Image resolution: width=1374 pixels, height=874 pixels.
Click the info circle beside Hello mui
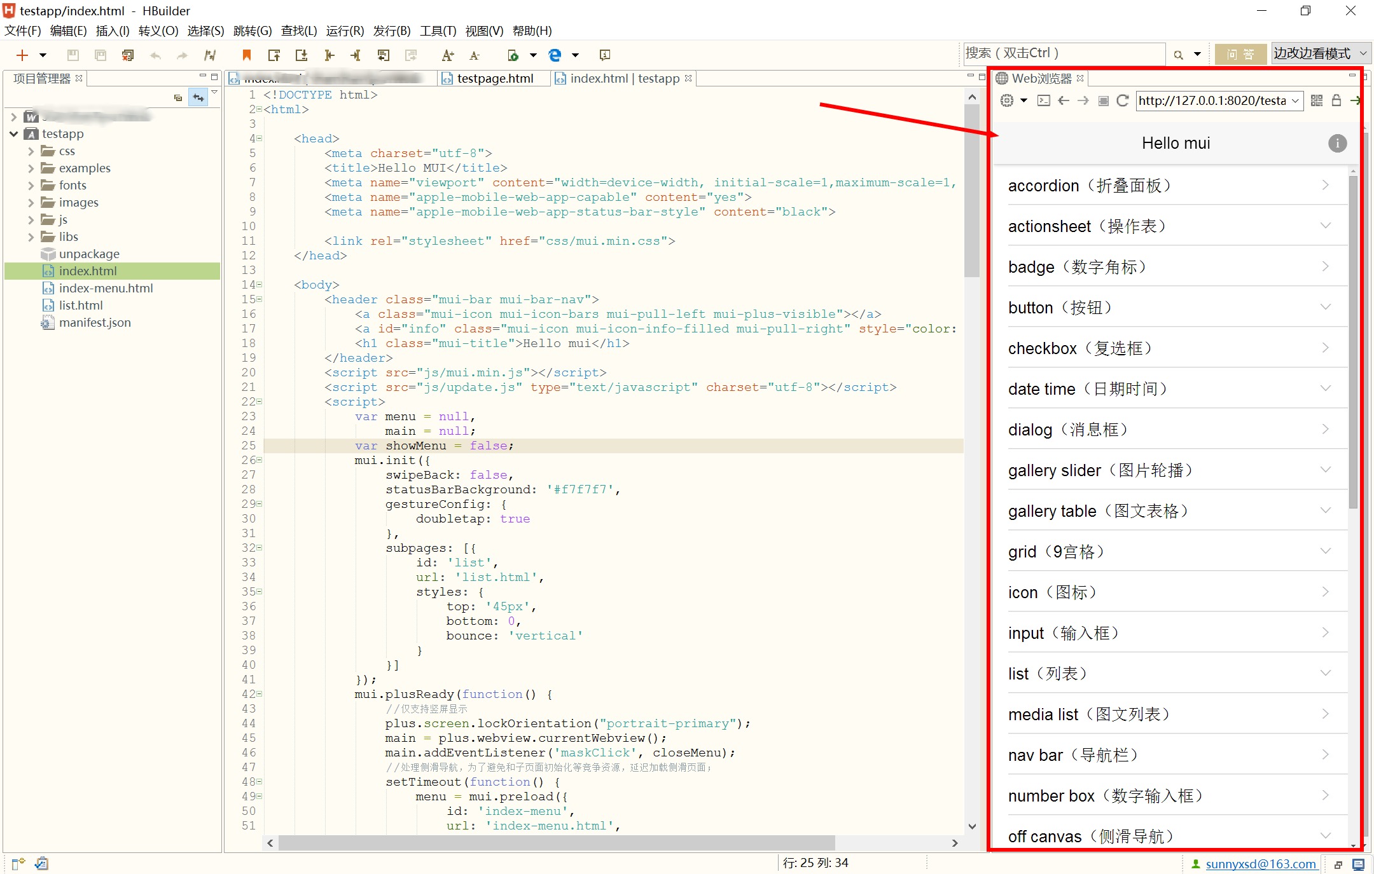[1337, 143]
